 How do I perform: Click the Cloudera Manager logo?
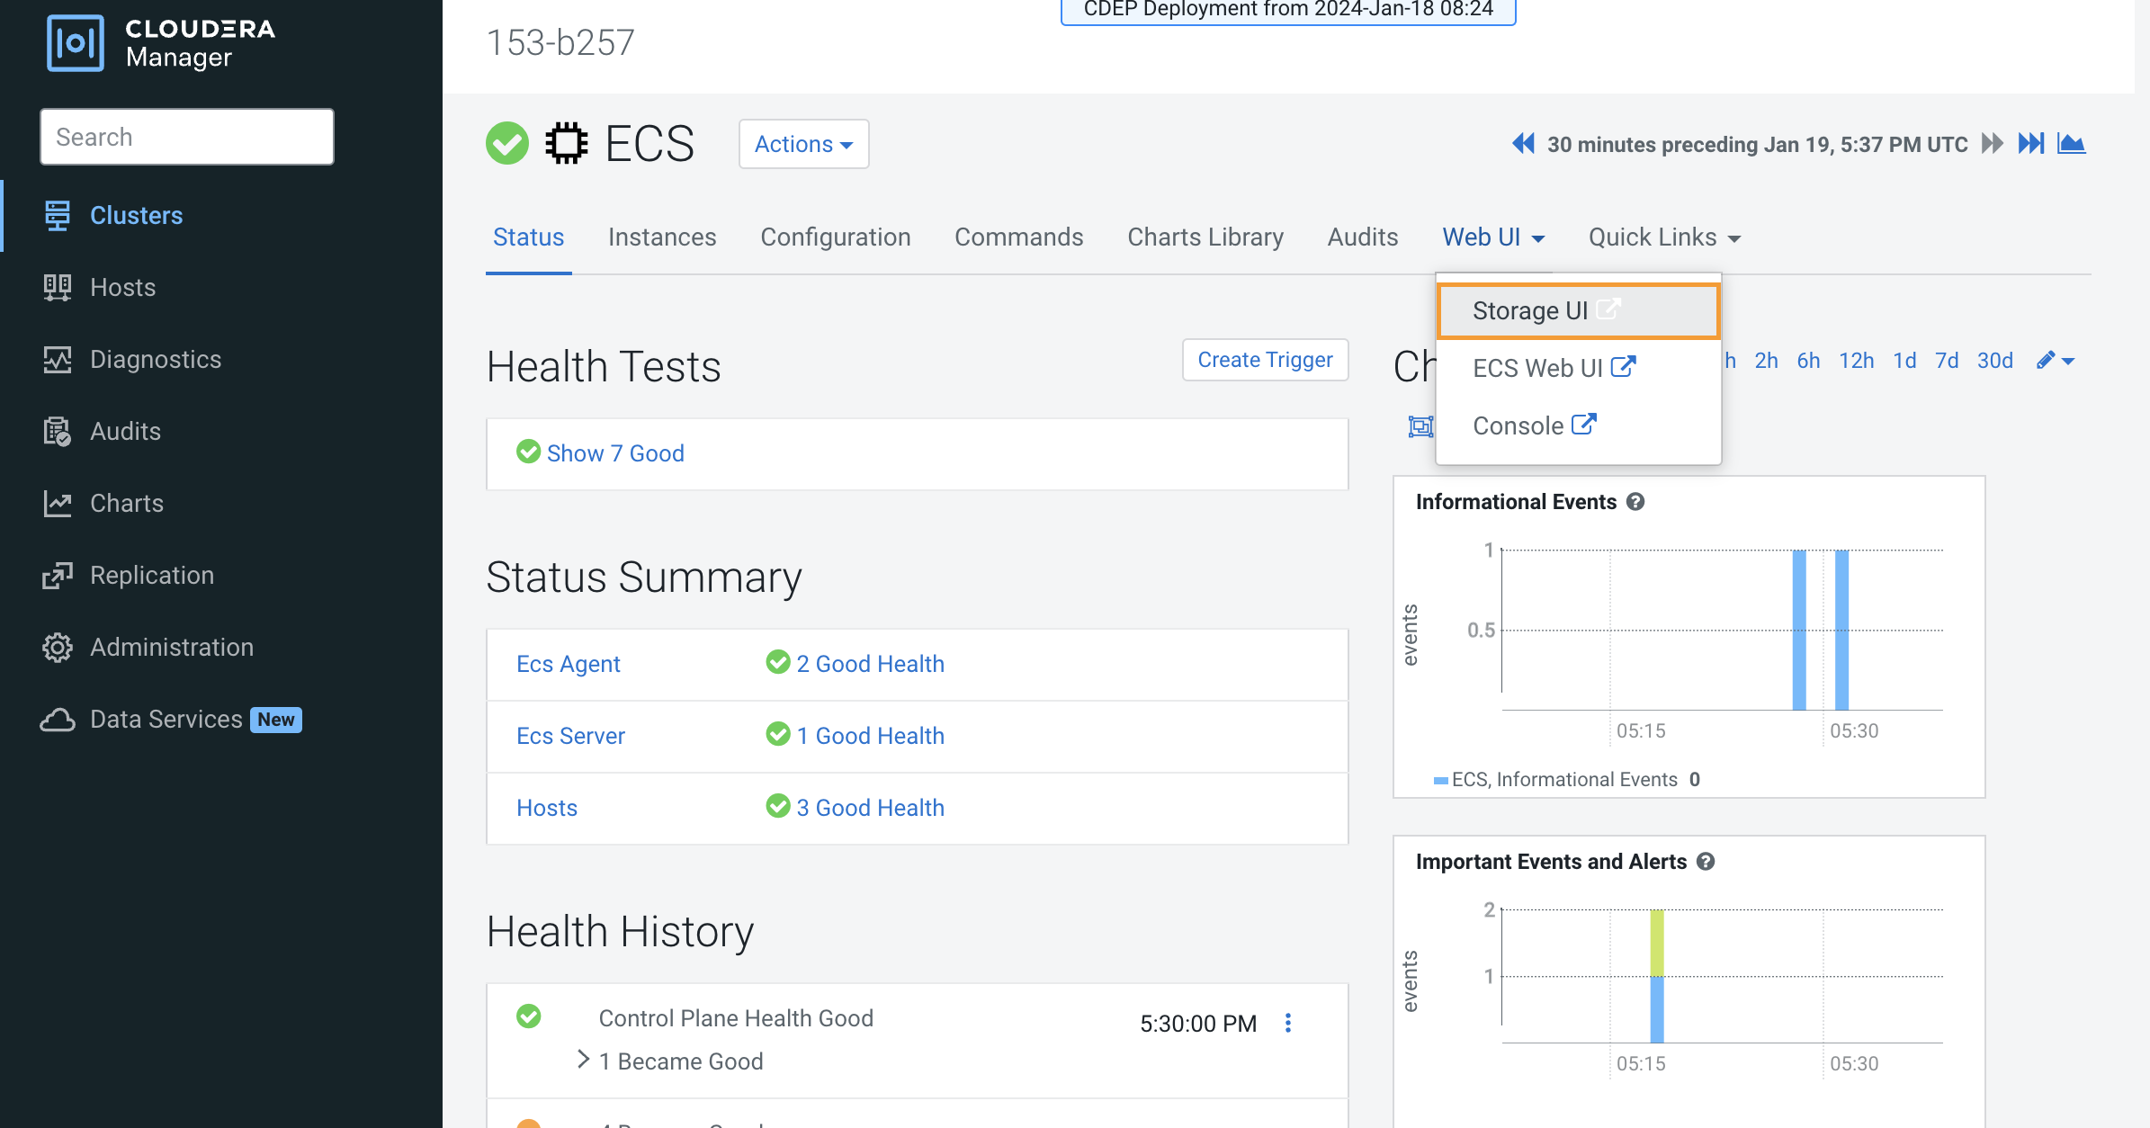[160, 42]
